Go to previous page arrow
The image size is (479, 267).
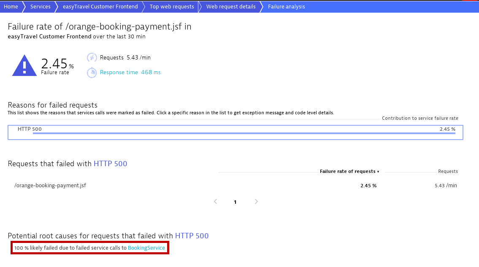[x=216, y=202]
